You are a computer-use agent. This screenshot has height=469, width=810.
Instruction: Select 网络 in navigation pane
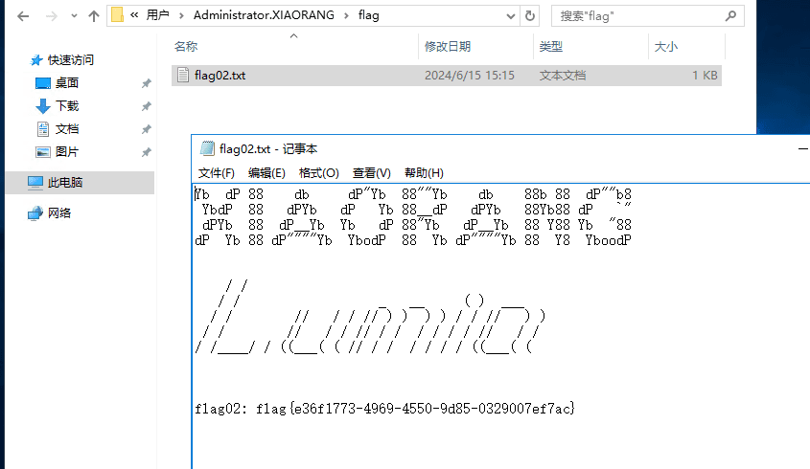click(x=59, y=212)
